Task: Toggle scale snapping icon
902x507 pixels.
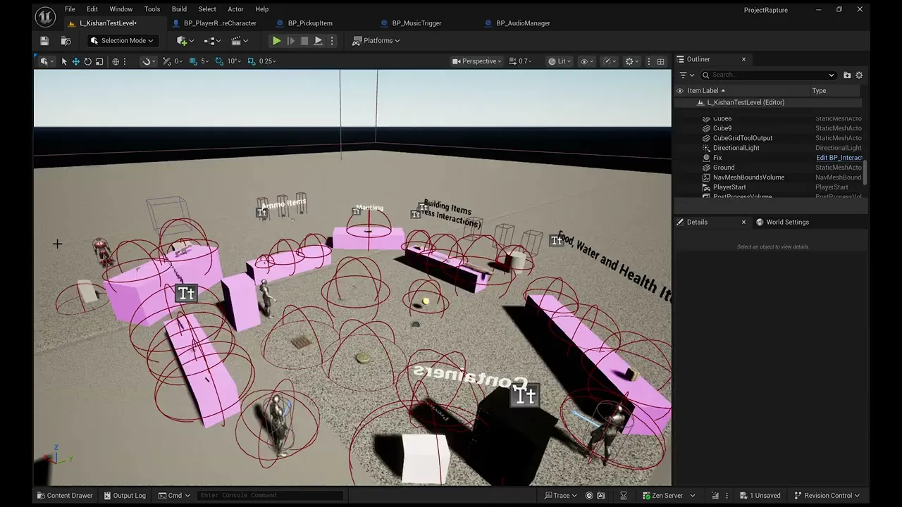Action: [x=252, y=61]
